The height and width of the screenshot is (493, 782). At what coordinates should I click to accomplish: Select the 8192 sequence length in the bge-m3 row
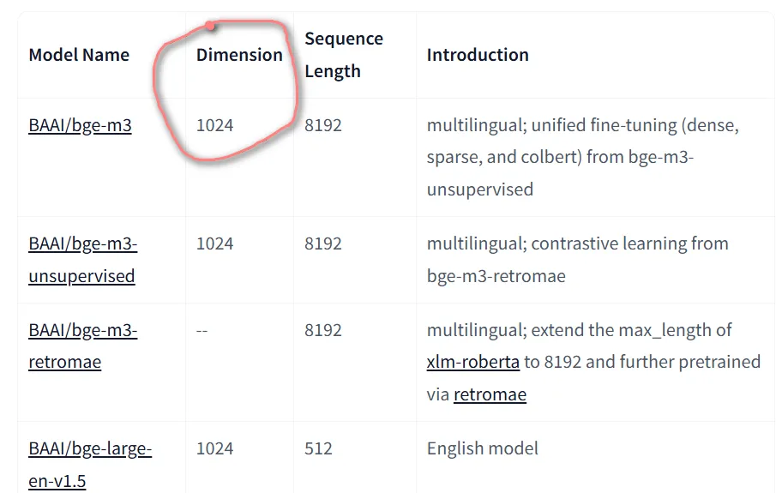click(x=323, y=125)
